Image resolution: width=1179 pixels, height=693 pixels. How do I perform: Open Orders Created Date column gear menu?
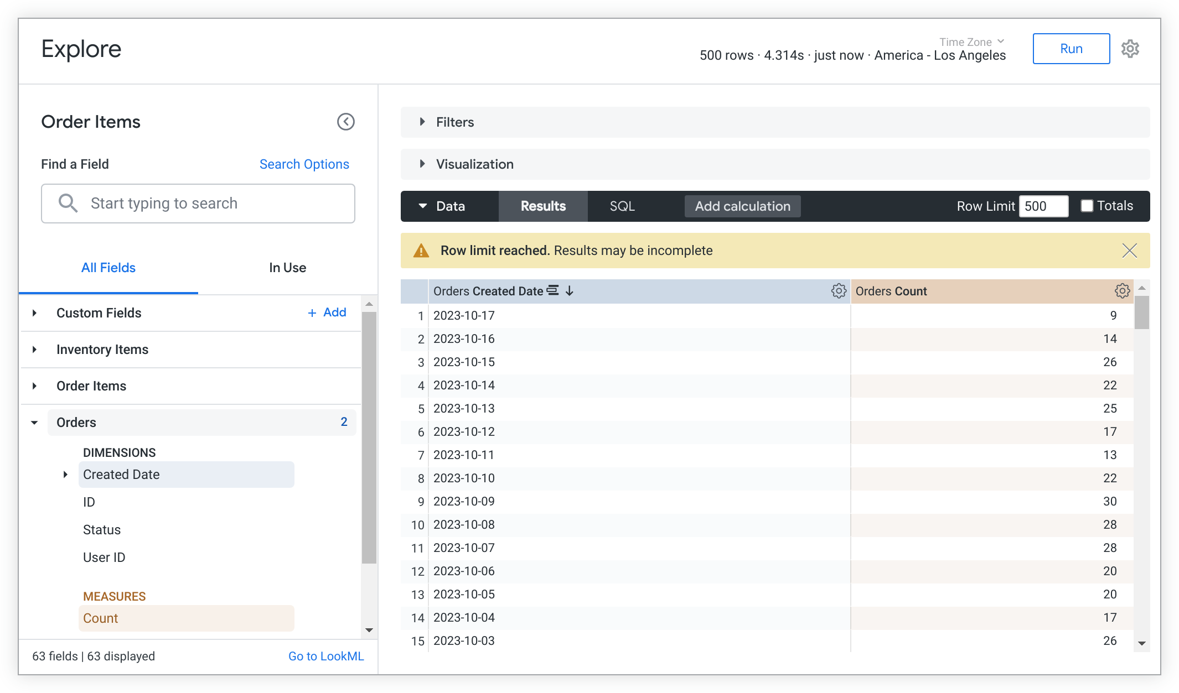coord(839,291)
